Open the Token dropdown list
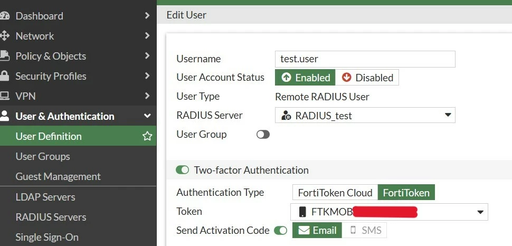This screenshot has width=512, height=246. point(389,212)
